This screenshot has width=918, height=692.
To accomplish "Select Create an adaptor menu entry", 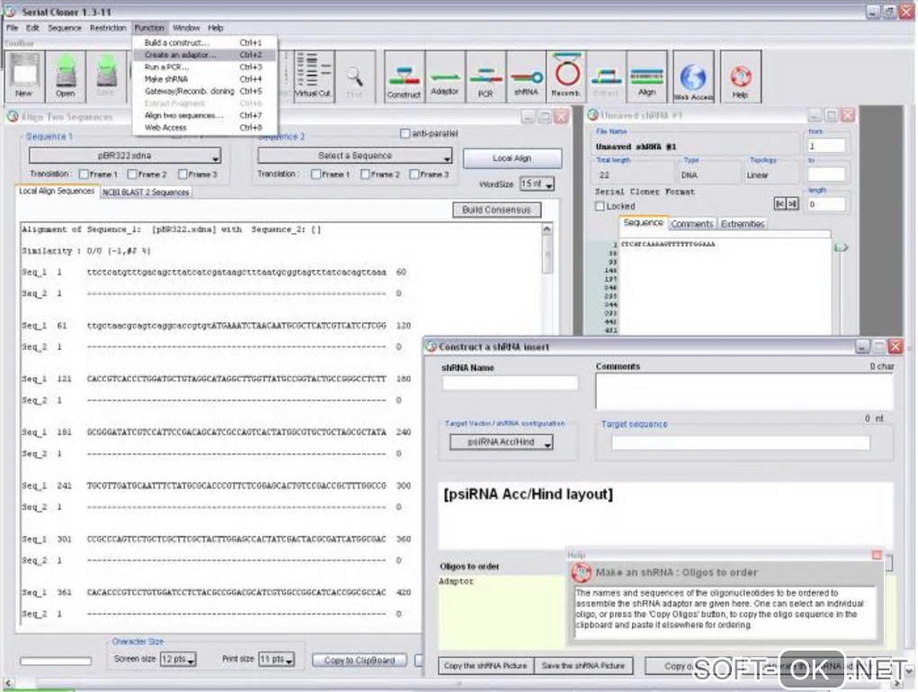I will point(203,55).
